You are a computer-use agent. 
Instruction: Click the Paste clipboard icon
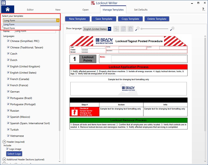[x=130, y=29]
